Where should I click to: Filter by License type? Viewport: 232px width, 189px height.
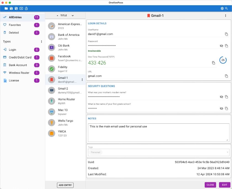23,80
